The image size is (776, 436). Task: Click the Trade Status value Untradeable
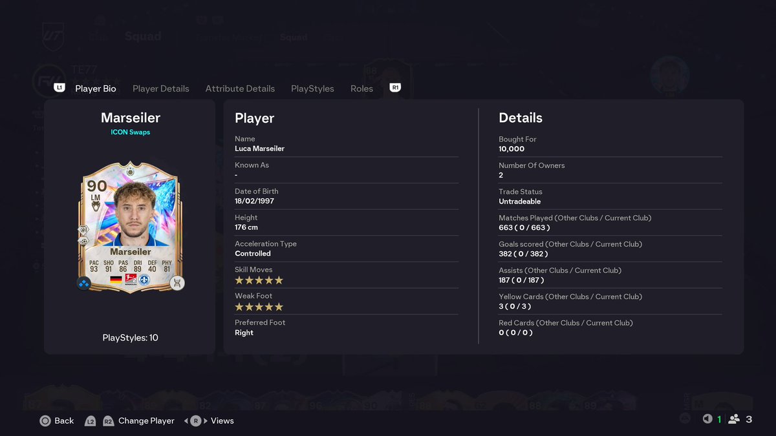520,202
